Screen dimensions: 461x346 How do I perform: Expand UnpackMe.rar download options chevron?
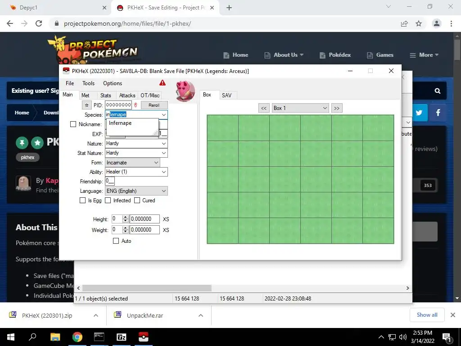201,315
